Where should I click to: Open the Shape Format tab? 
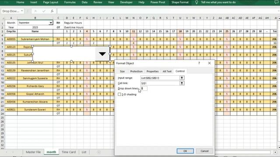(180, 2)
